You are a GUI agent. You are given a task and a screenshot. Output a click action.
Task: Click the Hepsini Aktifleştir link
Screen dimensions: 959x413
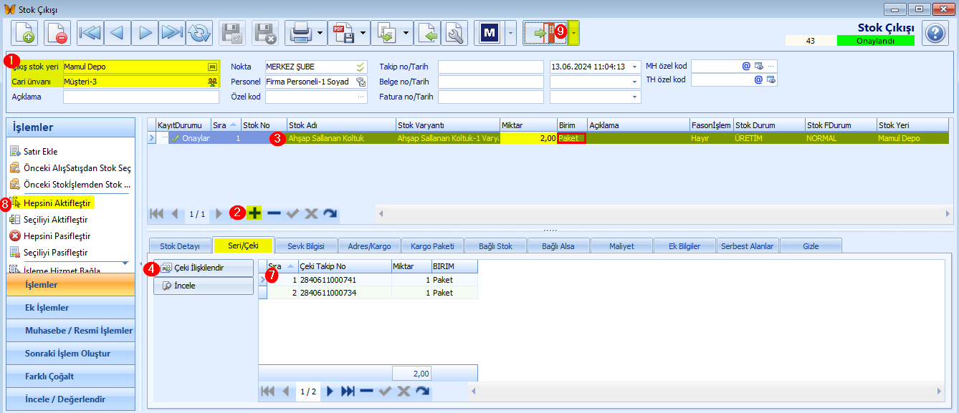click(57, 203)
